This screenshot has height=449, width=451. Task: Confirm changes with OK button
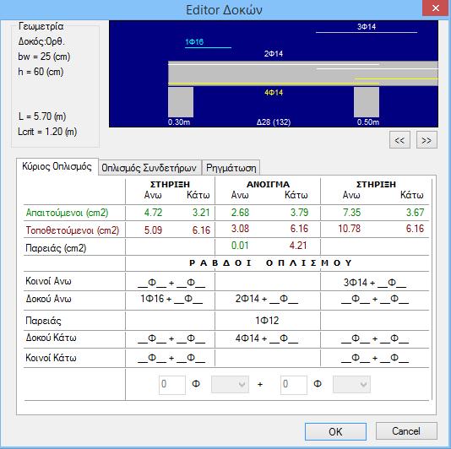[335, 431]
